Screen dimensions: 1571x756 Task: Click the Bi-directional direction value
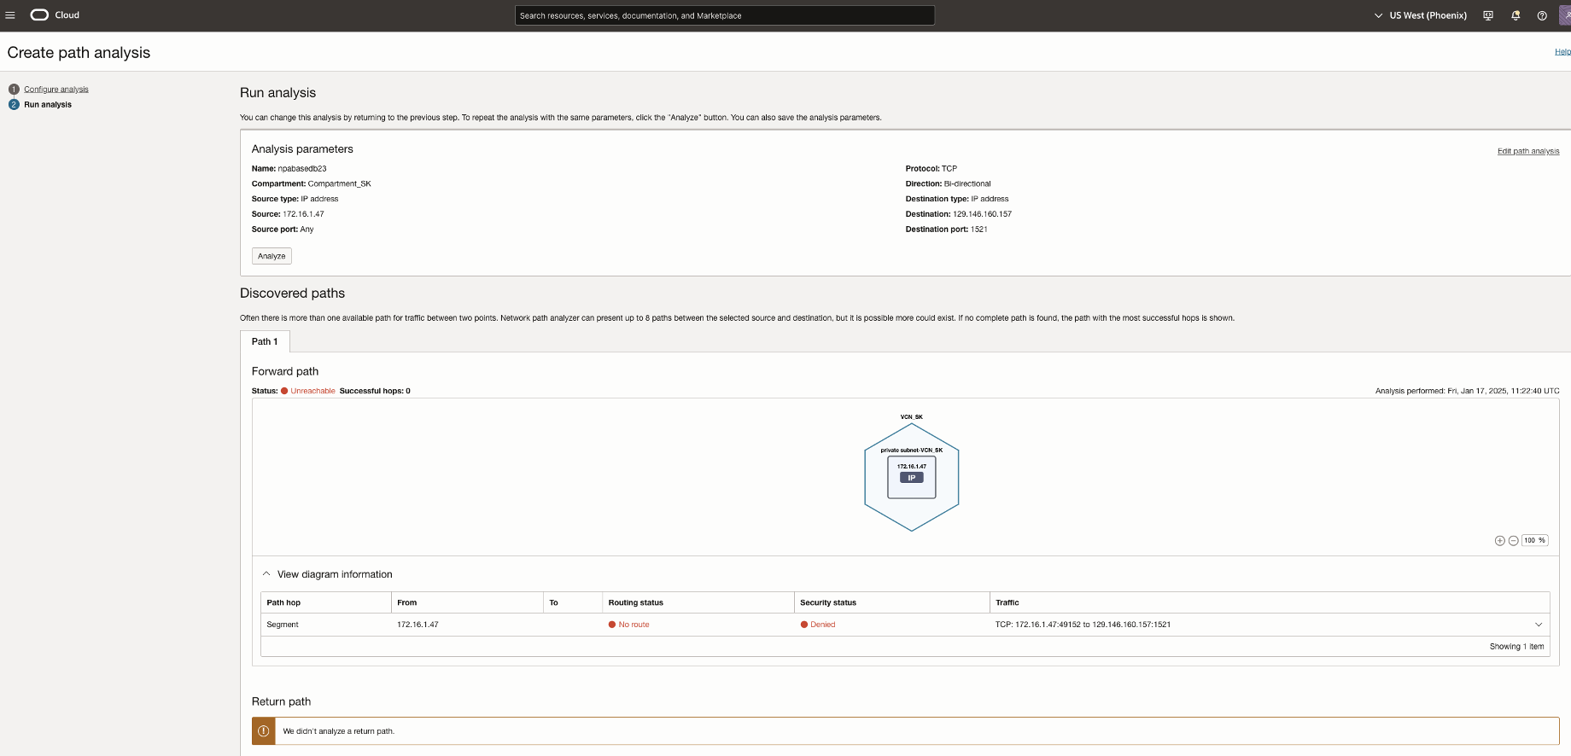coord(967,184)
